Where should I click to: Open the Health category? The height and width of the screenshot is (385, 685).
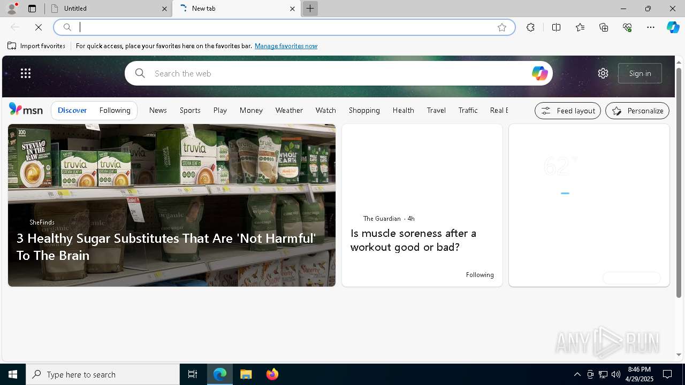[x=404, y=110]
